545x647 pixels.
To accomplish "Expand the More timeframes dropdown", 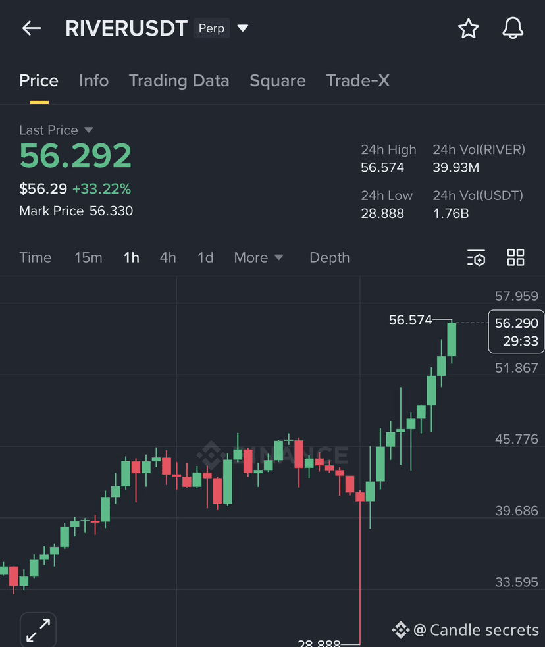I will 258,257.
